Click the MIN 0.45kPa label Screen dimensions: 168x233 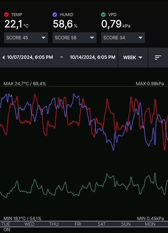click(150, 219)
